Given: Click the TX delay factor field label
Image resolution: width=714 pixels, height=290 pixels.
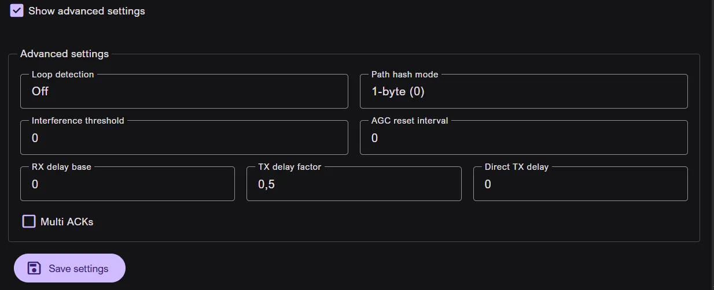Looking at the screenshot, I should tap(289, 167).
